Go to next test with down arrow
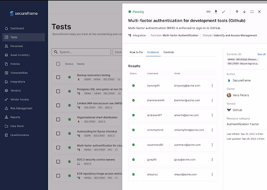This screenshot has height=190, width=267. [x=245, y=11]
